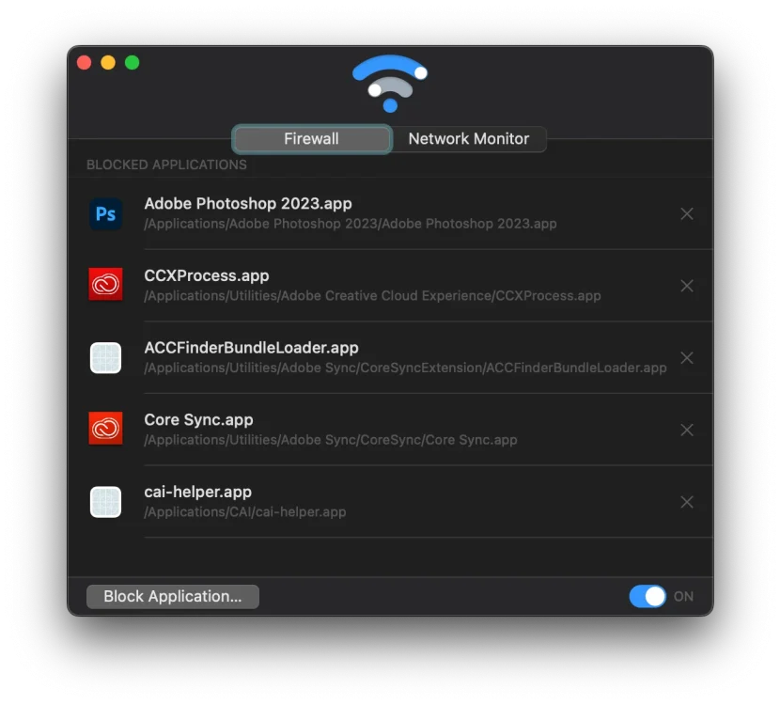Select the ACCFinderBundleLoader.app name
This screenshot has width=780, height=705.
point(251,347)
